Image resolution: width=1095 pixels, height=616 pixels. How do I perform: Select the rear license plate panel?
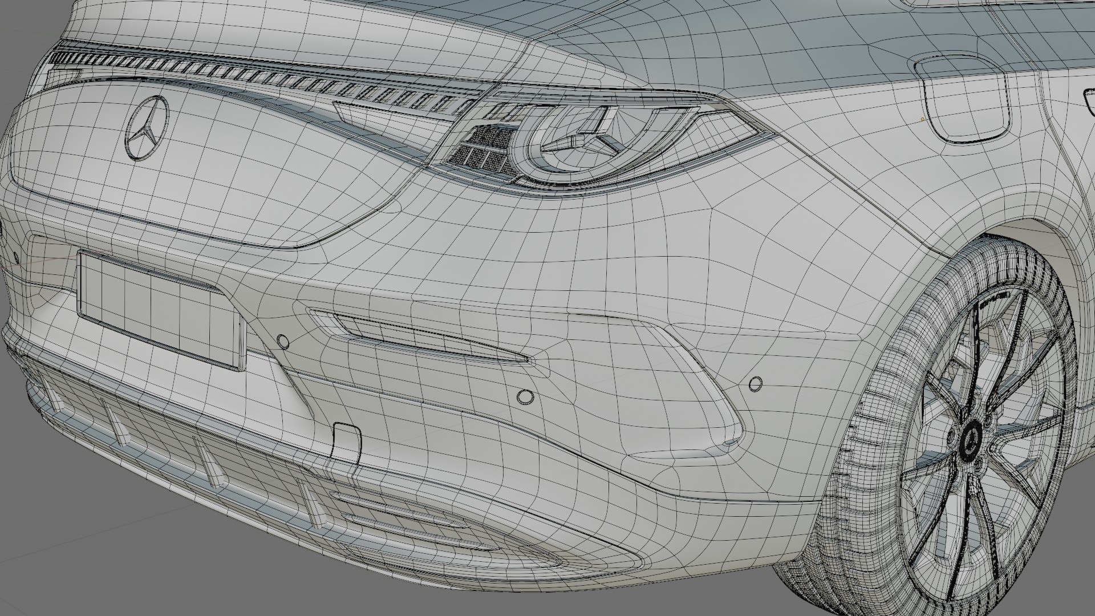coord(162,311)
